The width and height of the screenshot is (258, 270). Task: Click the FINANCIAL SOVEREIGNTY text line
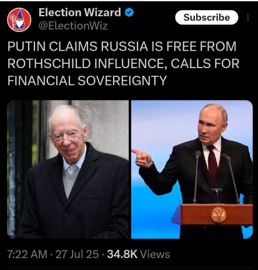(x=87, y=81)
